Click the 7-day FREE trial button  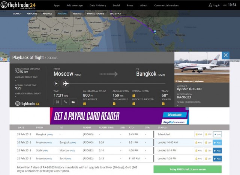tap(187, 169)
